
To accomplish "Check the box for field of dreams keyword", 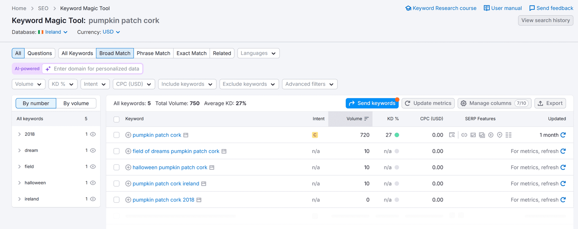I will coord(116,151).
